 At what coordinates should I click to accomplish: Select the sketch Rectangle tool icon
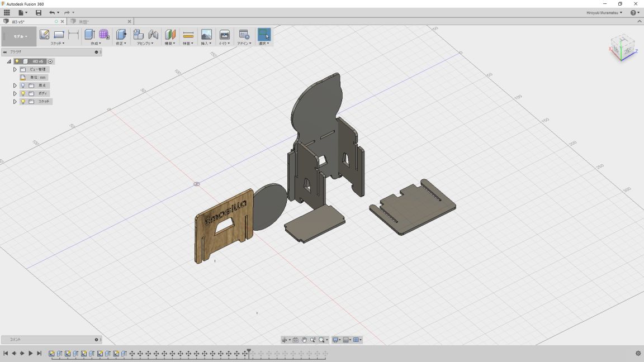click(59, 35)
